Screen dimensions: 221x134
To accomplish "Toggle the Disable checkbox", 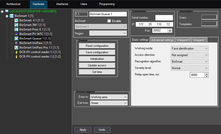I will pyautogui.click(x=109, y=21).
